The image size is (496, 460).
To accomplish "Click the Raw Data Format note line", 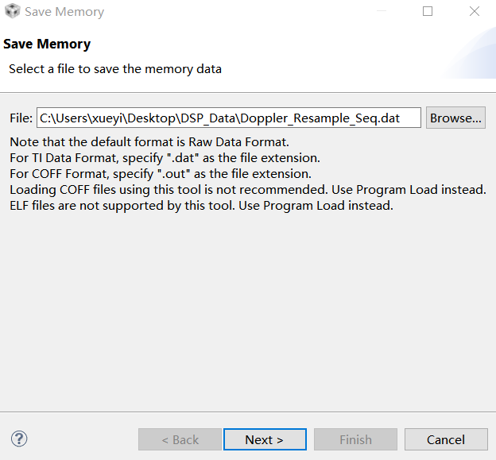I will pos(149,143).
